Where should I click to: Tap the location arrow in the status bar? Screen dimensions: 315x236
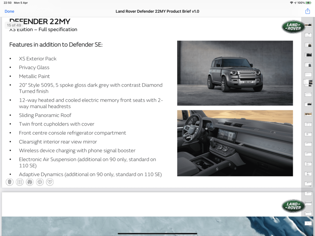click(295, 3)
